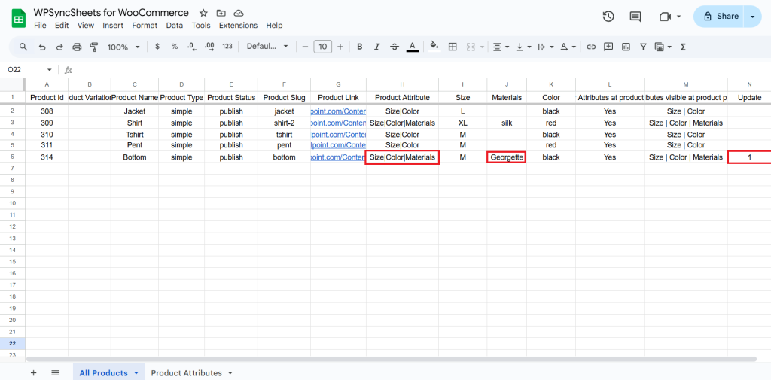Click the move to folder icon
This screenshot has width=771, height=380.
pyautogui.click(x=221, y=13)
